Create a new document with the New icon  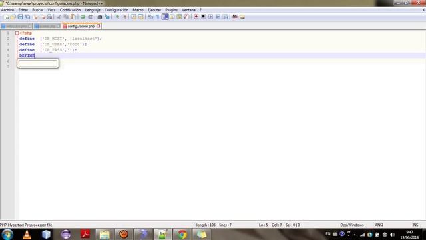[6, 17]
